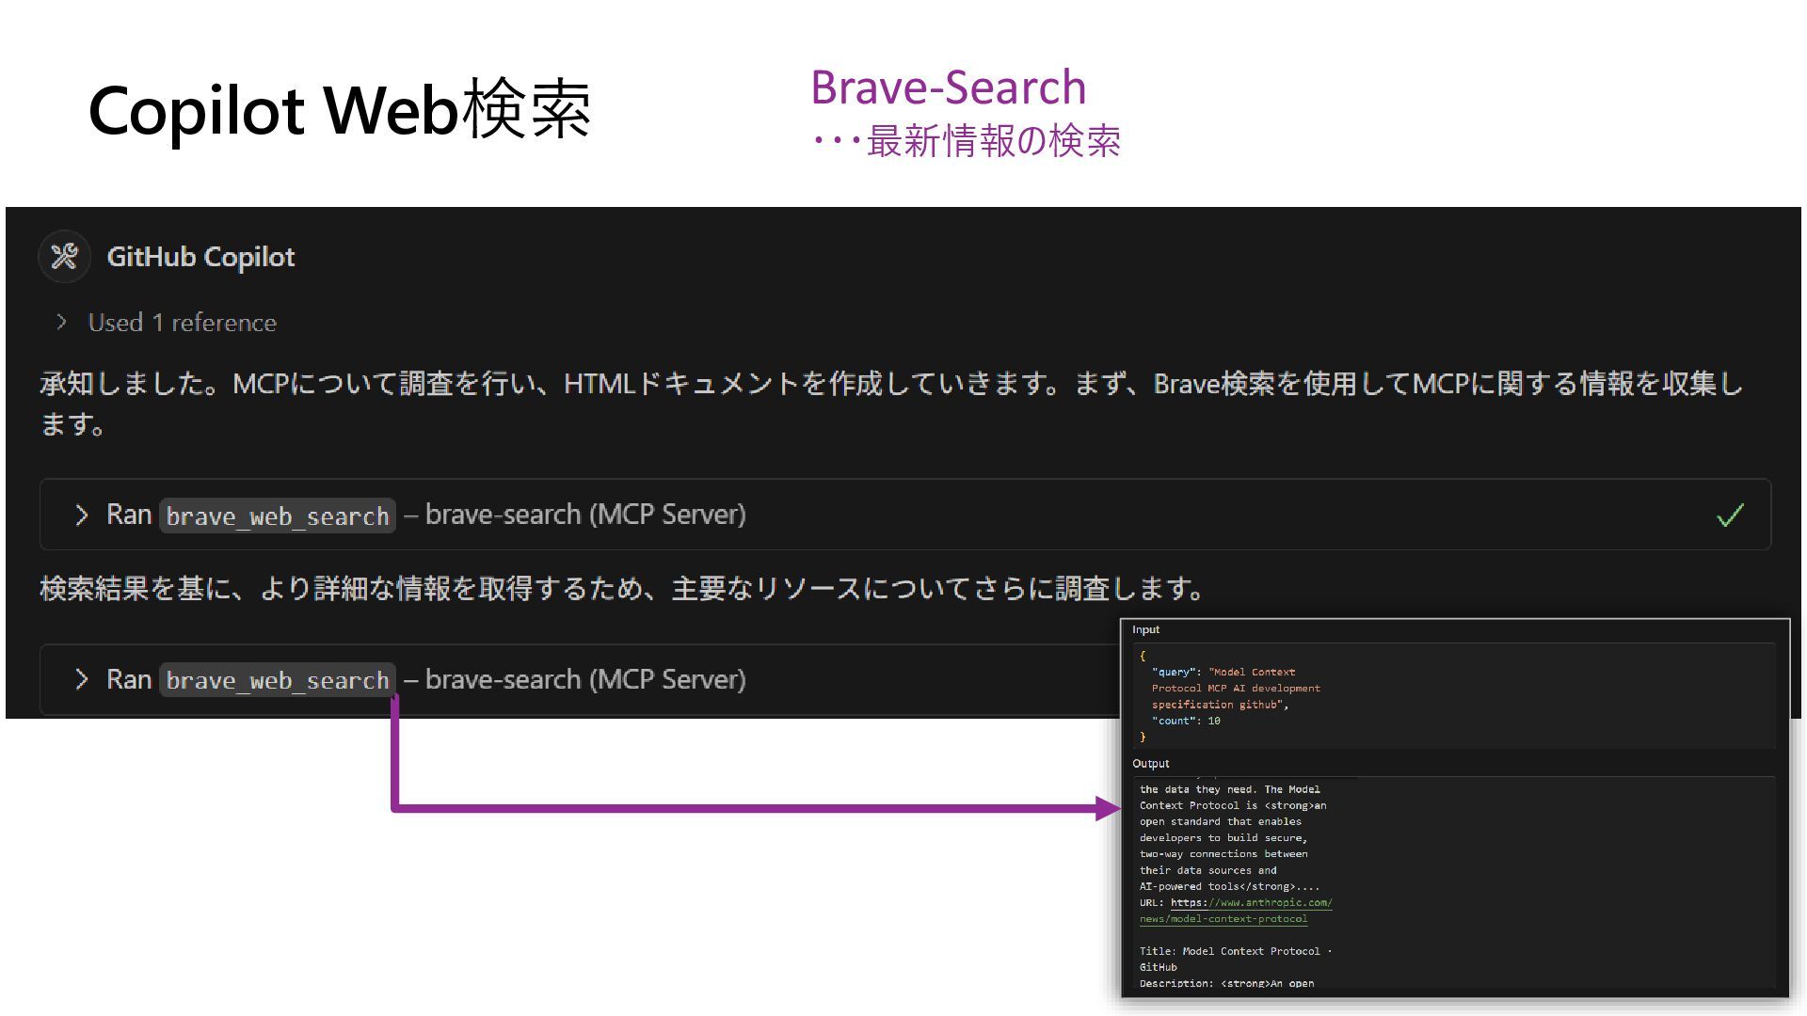
Task: Click the 'Copilot Web検索' slide title
Action: (339, 109)
